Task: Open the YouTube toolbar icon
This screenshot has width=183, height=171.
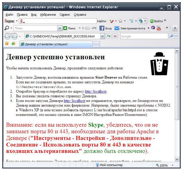Action: coord(159,28)
